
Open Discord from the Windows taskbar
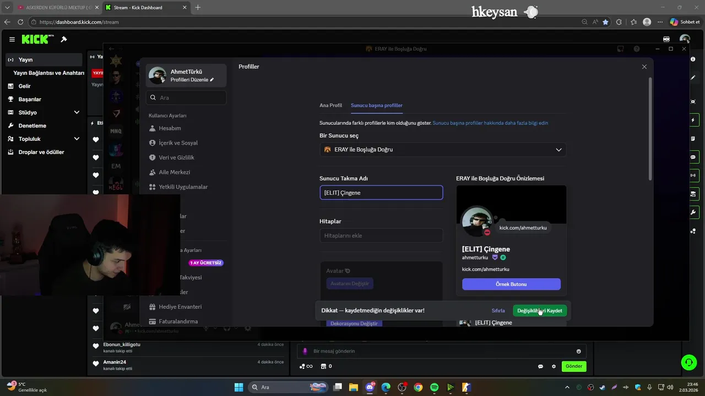[x=370, y=387]
